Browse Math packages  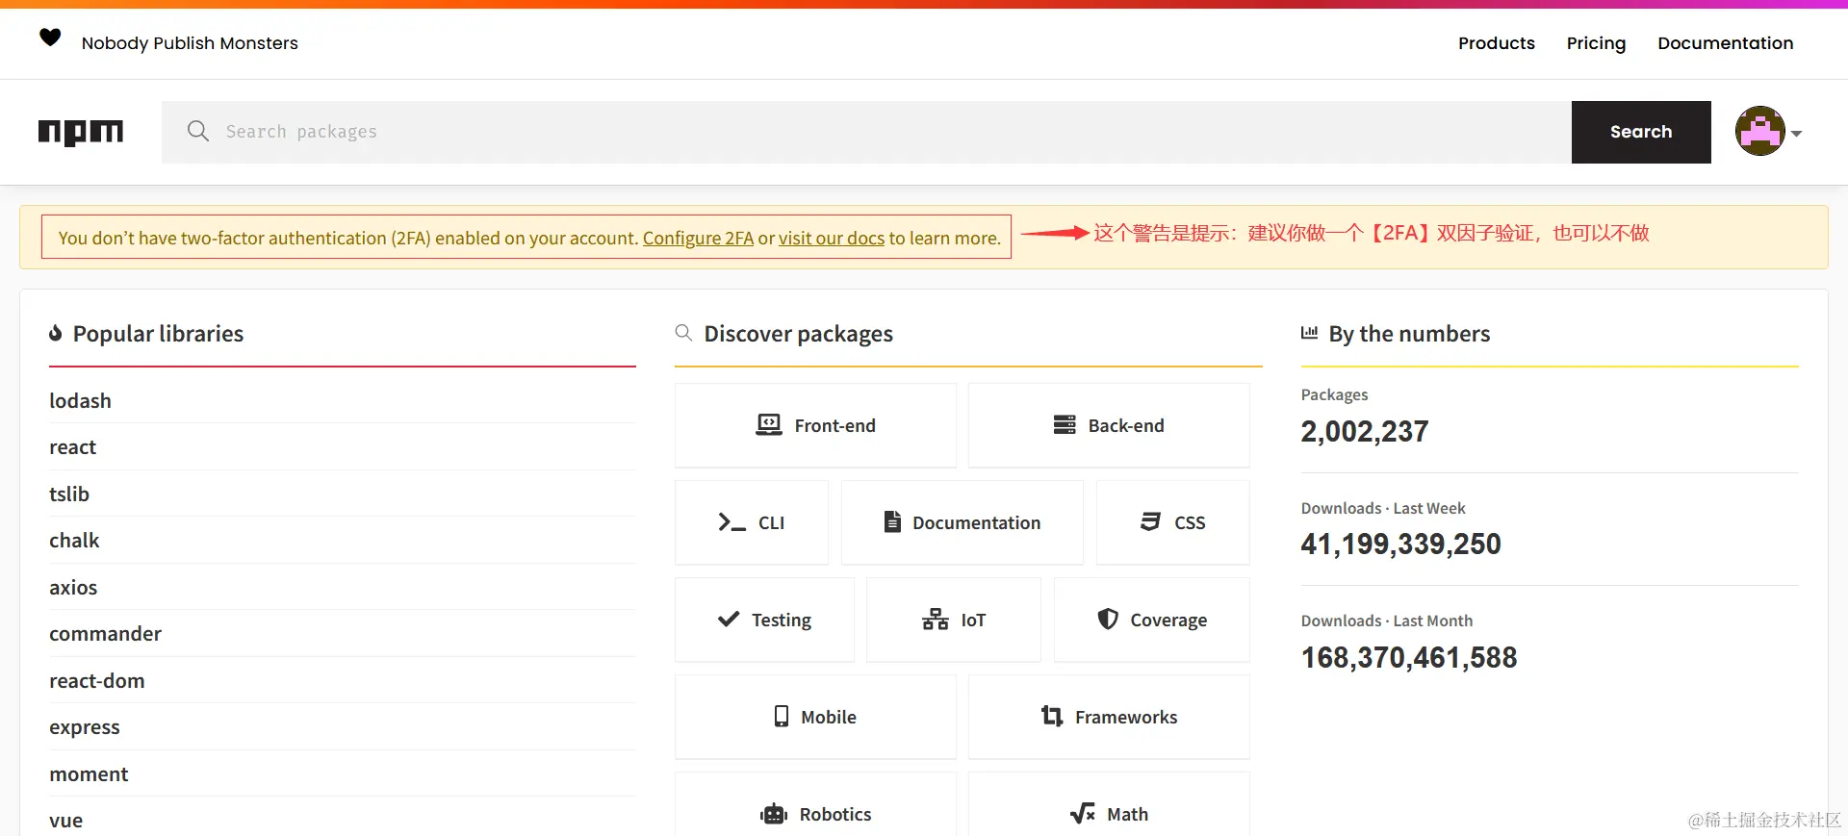click(x=1109, y=806)
